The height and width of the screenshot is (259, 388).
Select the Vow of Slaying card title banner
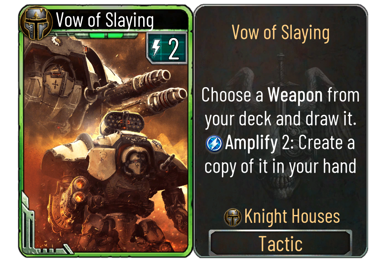(105, 20)
